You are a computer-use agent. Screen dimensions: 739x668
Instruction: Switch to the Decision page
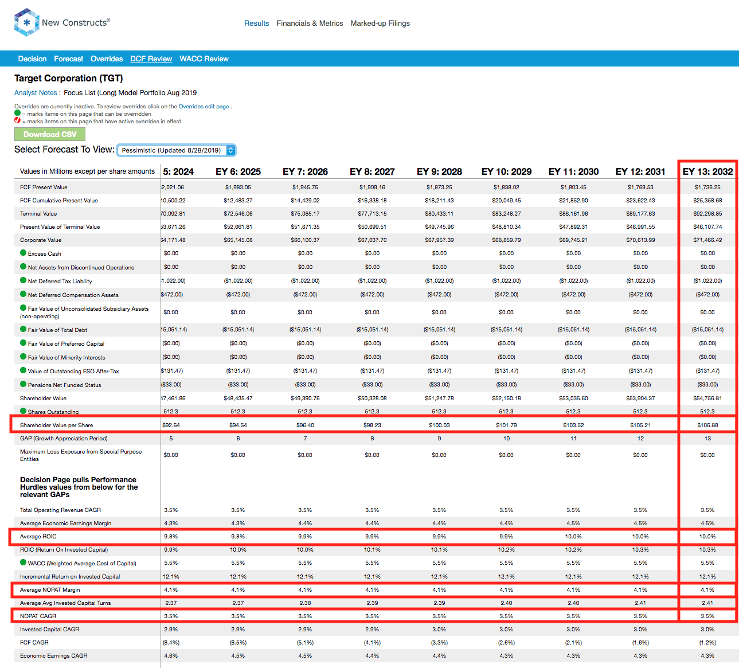pos(32,59)
